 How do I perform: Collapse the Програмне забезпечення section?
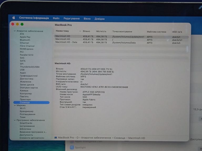[x=15, y=120]
